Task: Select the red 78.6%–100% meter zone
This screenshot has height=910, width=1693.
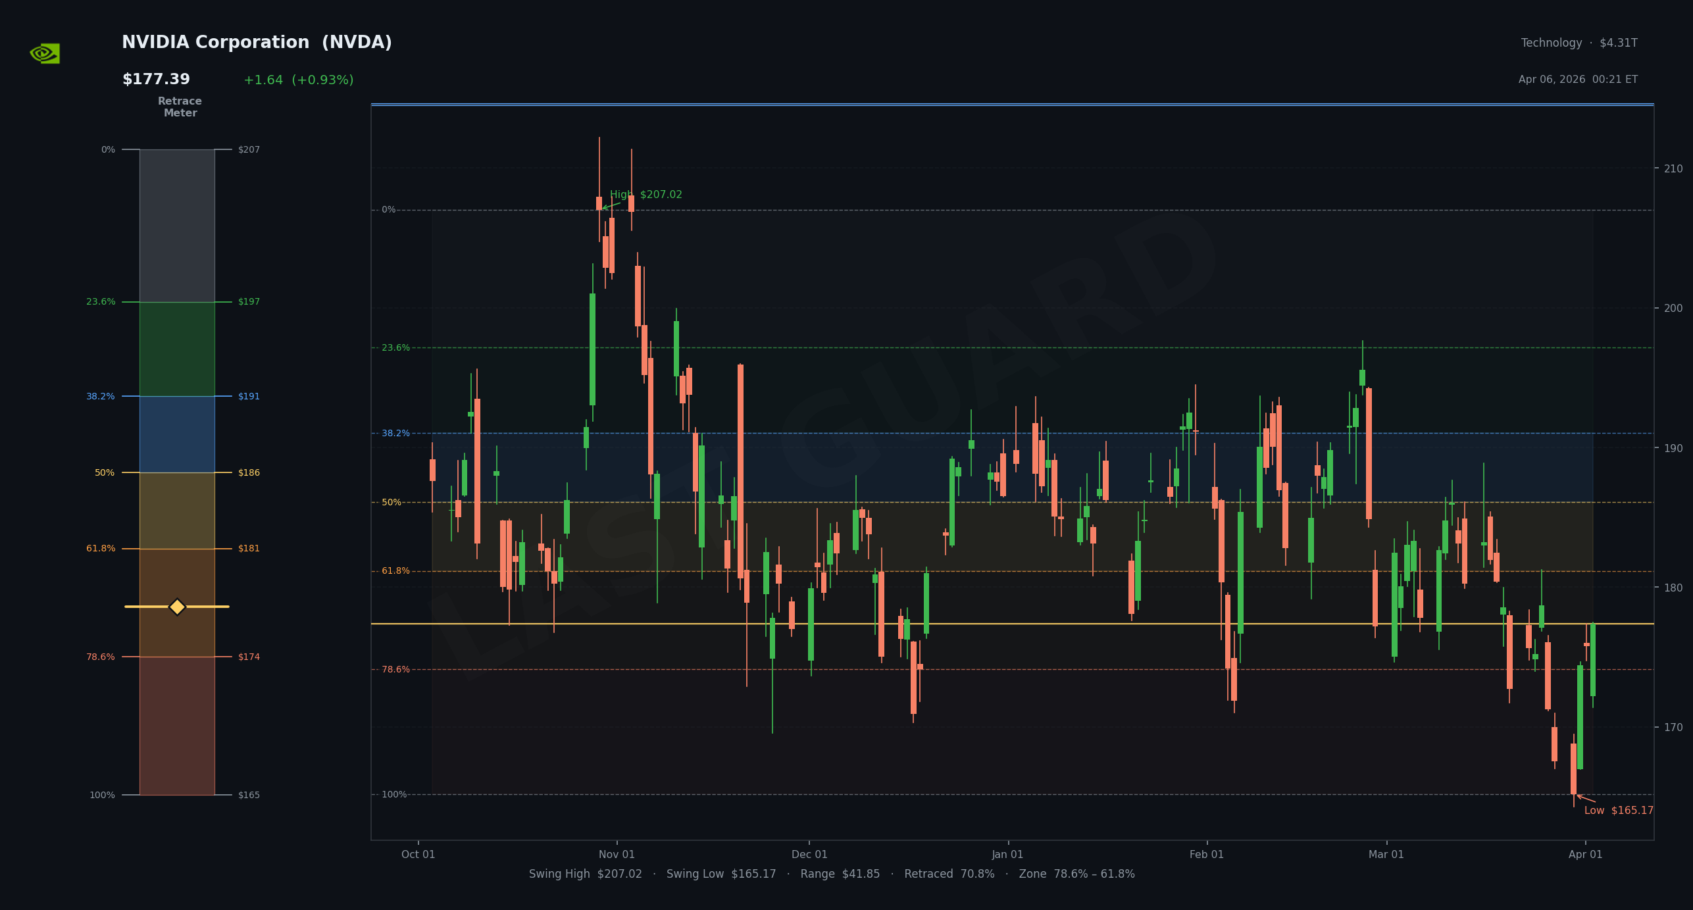Action: coord(177,726)
